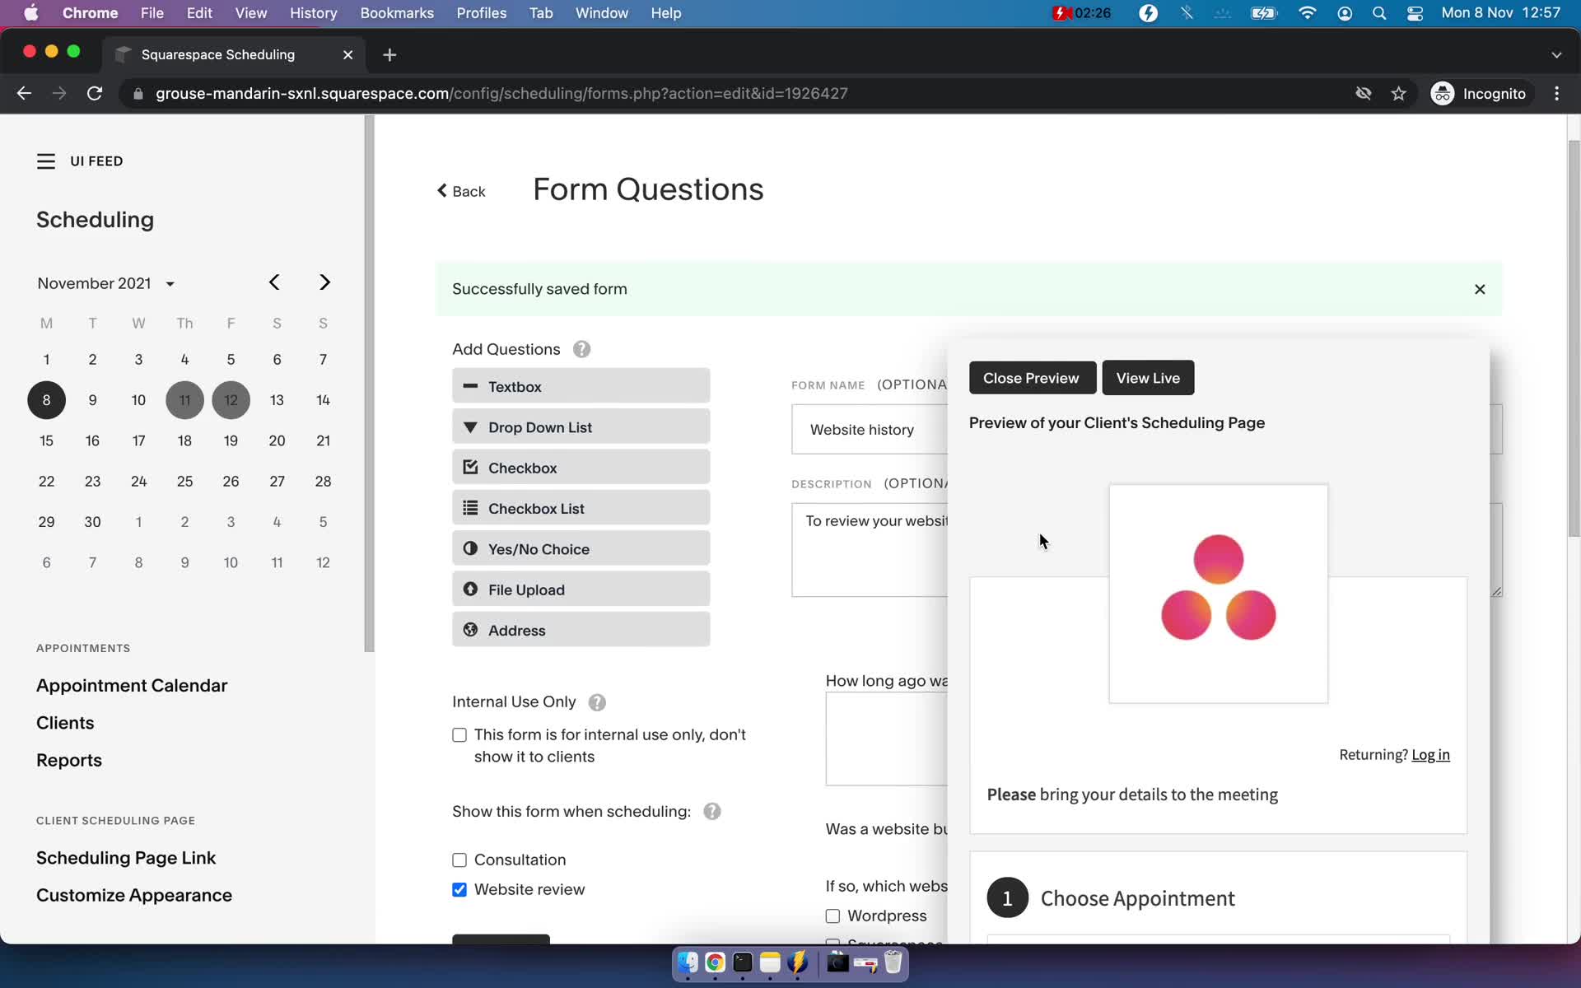This screenshot has height=988, width=1581.
Task: Select the Drop Down List icon
Action: 470,426
